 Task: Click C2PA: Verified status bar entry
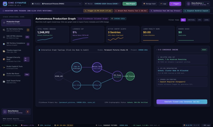coord(44,125)
